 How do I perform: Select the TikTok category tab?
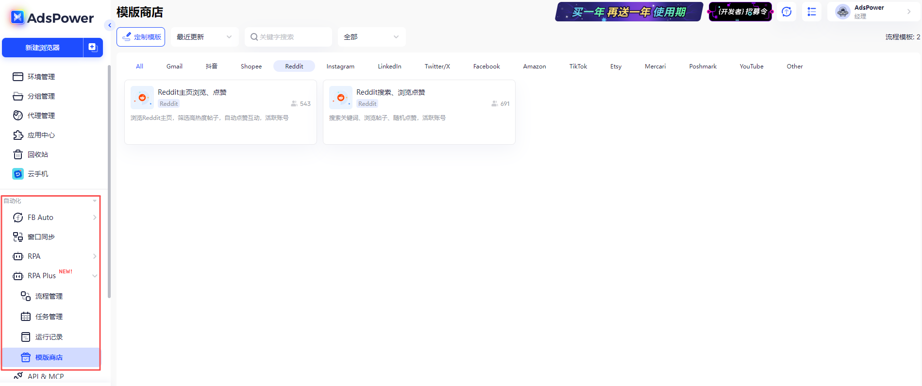[x=578, y=66]
